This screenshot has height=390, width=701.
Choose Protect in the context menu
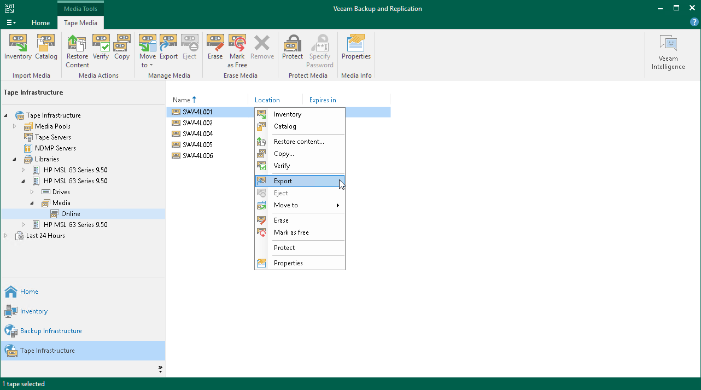(300, 248)
